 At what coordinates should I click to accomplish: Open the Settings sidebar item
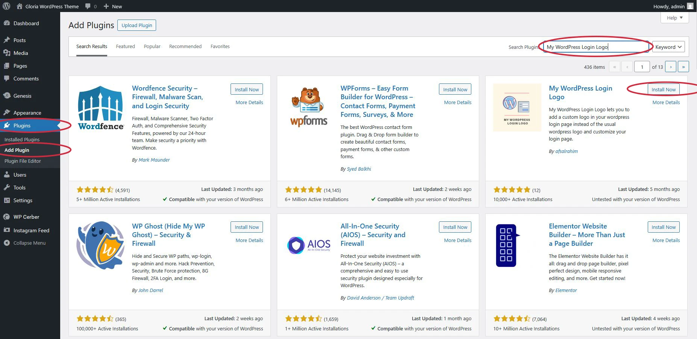tap(23, 200)
